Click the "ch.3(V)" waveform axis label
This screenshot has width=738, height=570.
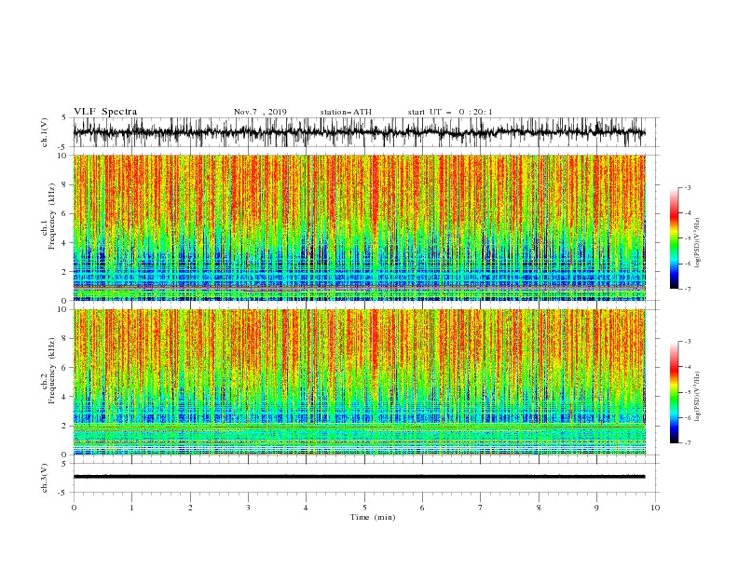(45, 478)
